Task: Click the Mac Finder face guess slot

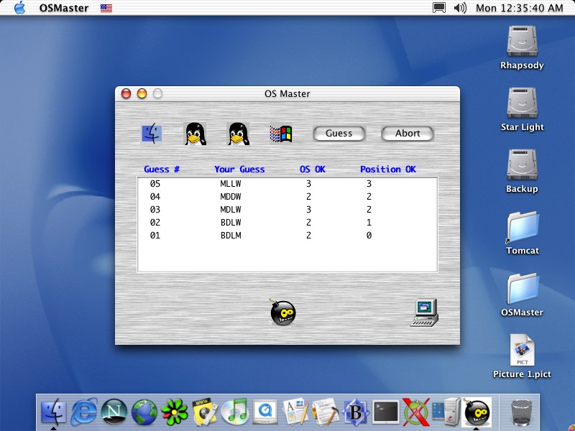Action: 152,134
